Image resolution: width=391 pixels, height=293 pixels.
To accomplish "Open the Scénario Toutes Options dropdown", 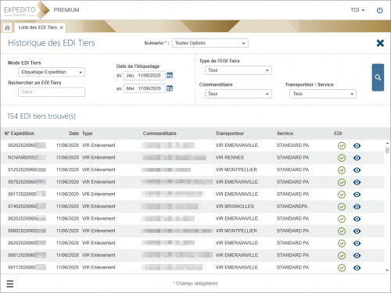I will 210,43.
